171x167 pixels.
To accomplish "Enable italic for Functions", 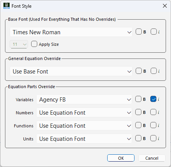I will [153, 125].
